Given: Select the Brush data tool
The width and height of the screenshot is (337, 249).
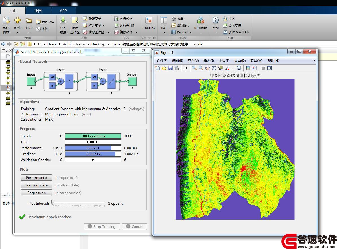Looking at the screenshot, I should pyautogui.click(x=227, y=68).
